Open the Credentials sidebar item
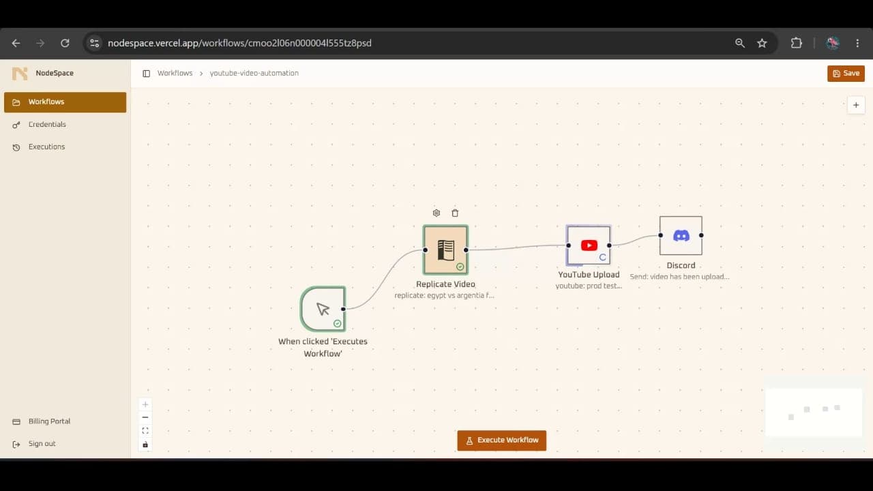 65,124
